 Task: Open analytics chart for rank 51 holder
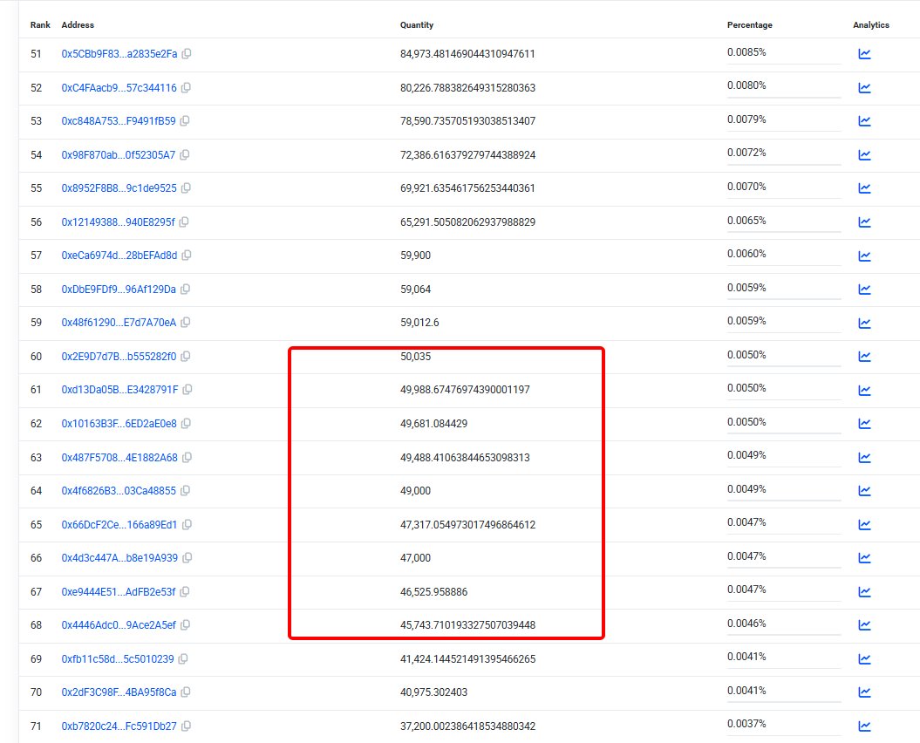864,54
